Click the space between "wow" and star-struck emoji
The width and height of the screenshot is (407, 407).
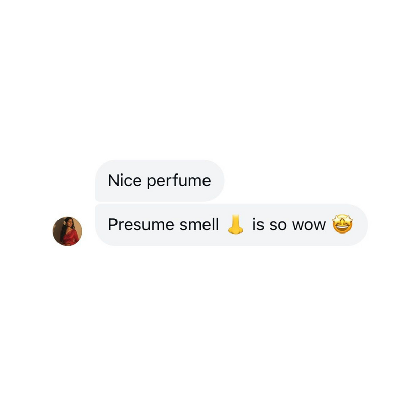coord(329,225)
